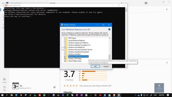The image size is (172, 97).
Task: Open the red YouTube taskbar icon
Action: (100, 95)
